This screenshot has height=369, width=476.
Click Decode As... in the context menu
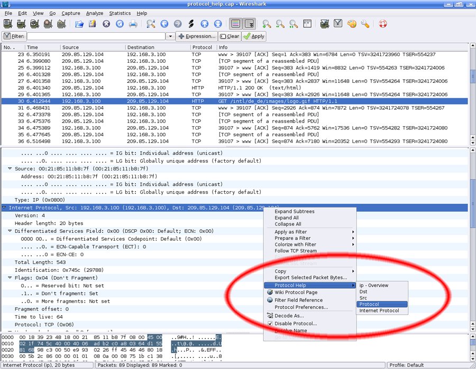click(309, 316)
